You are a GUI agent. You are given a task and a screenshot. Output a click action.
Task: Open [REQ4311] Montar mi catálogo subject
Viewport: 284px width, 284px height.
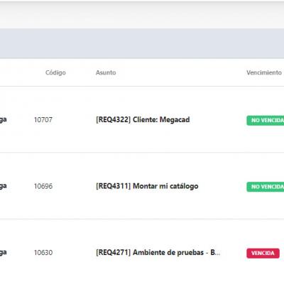pos(147,186)
